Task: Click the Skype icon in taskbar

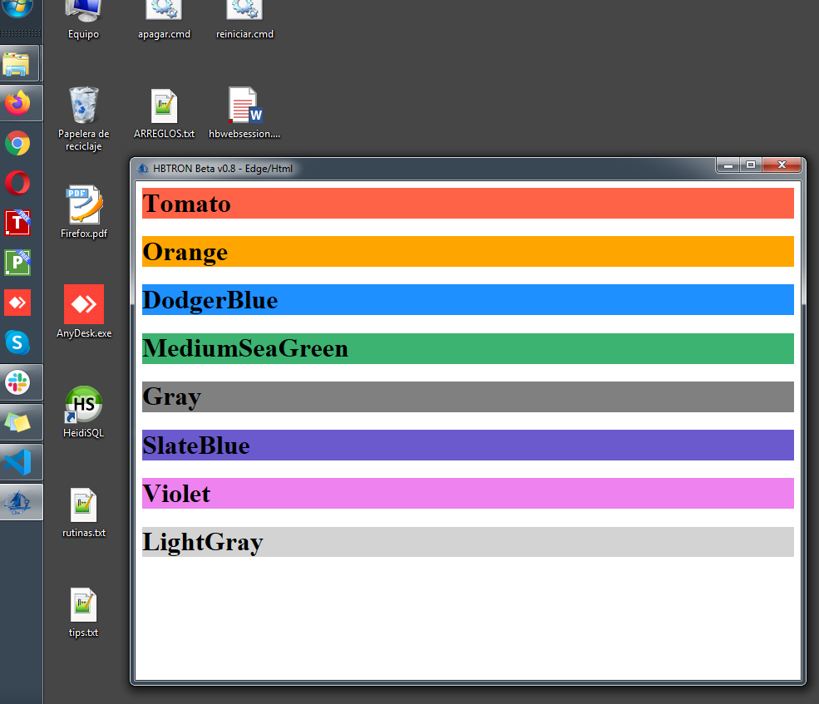Action: tap(17, 342)
